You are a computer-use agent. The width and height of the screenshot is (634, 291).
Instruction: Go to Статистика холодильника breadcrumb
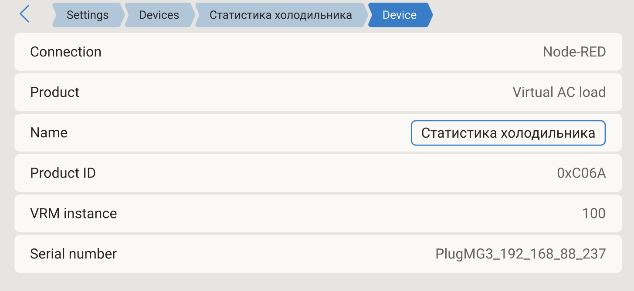pos(281,15)
